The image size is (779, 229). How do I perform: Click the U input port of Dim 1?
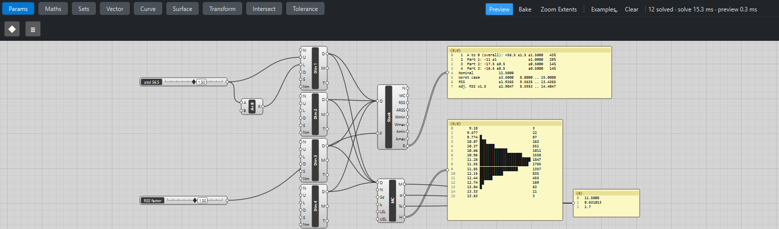click(x=300, y=57)
